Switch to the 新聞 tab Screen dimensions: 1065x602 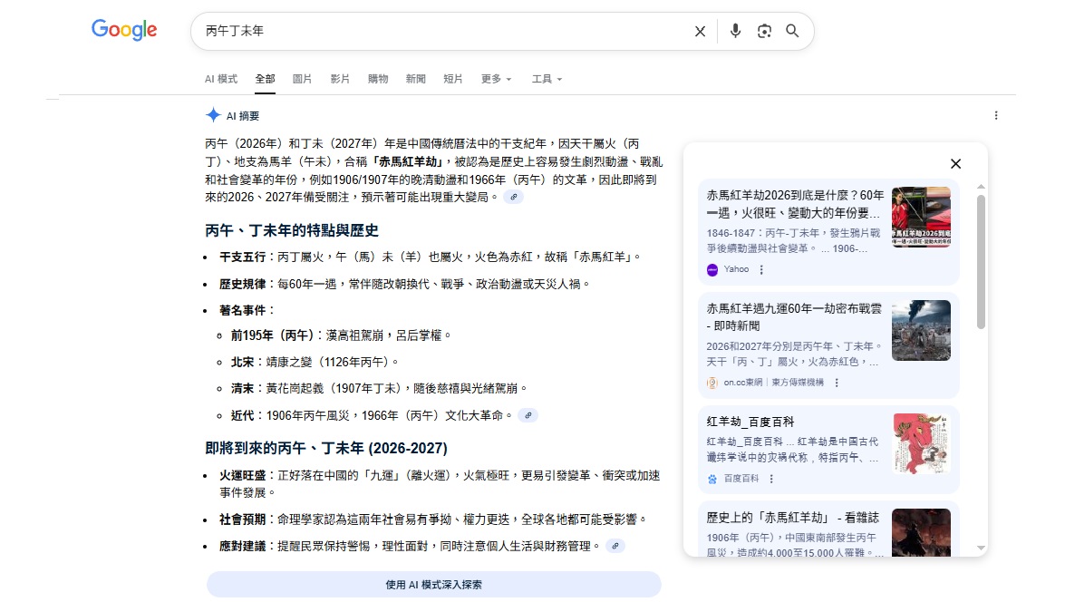(415, 79)
